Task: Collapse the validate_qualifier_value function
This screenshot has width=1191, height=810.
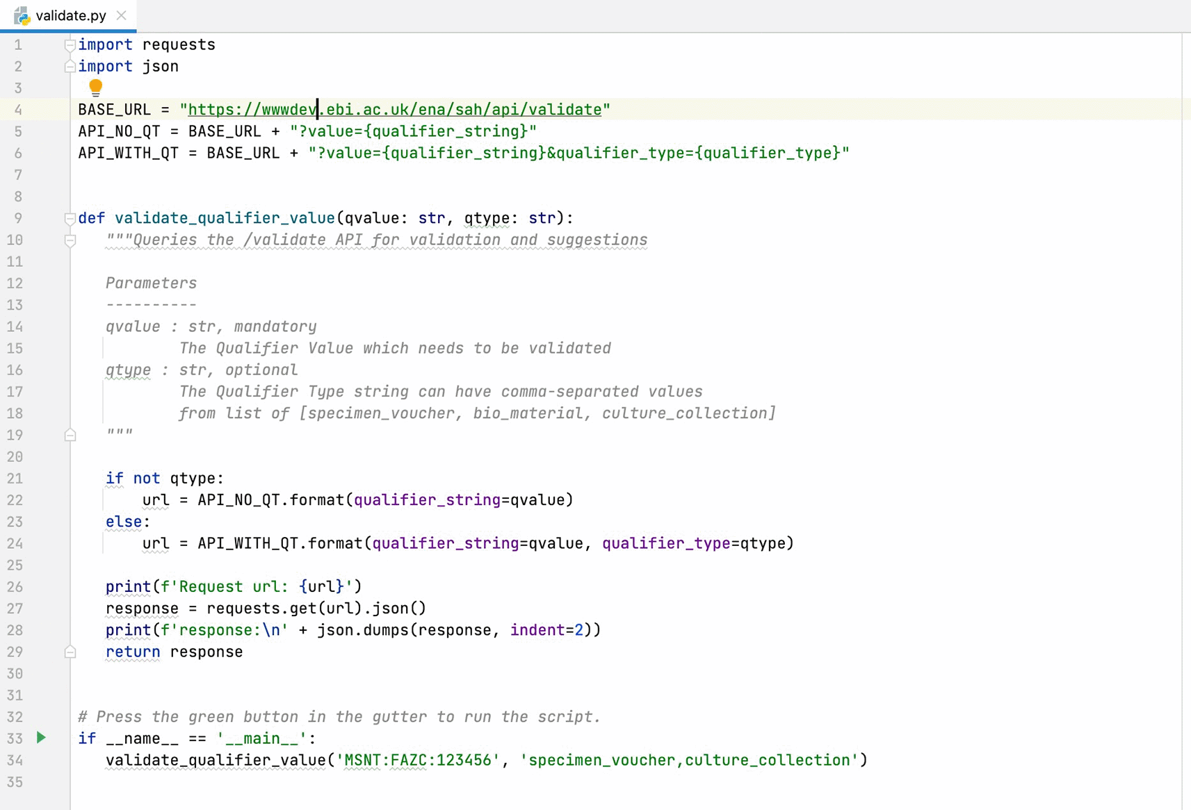Action: pyautogui.click(x=69, y=218)
